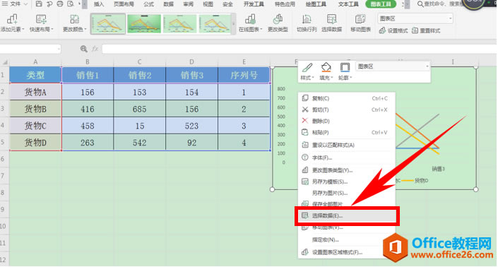Viewport: 498px width, 267px height.
Task: Click the formula bar input field
Action: point(300,49)
